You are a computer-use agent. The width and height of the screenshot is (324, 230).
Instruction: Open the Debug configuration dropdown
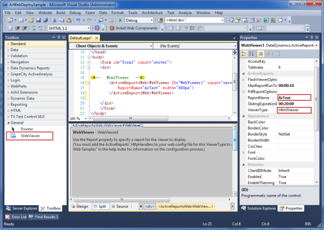(152, 21)
